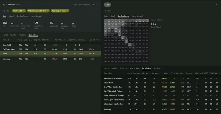Image resolution: width=221 pixels, height=114 pixels.
Task: Click the 22 cell in the range grid
Action: coord(147,61)
